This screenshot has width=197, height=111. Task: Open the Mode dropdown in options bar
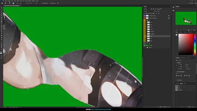point(22,3)
